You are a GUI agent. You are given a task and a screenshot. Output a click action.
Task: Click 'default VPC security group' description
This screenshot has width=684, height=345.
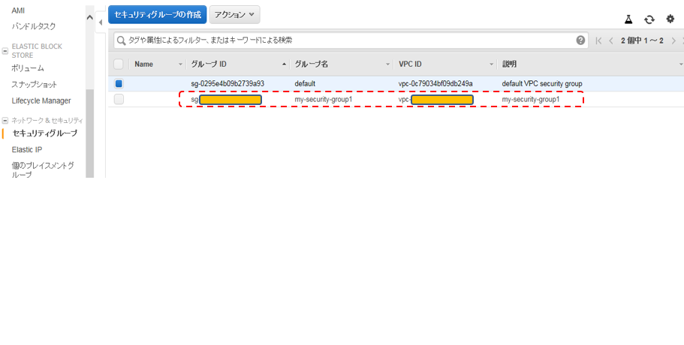pos(542,84)
